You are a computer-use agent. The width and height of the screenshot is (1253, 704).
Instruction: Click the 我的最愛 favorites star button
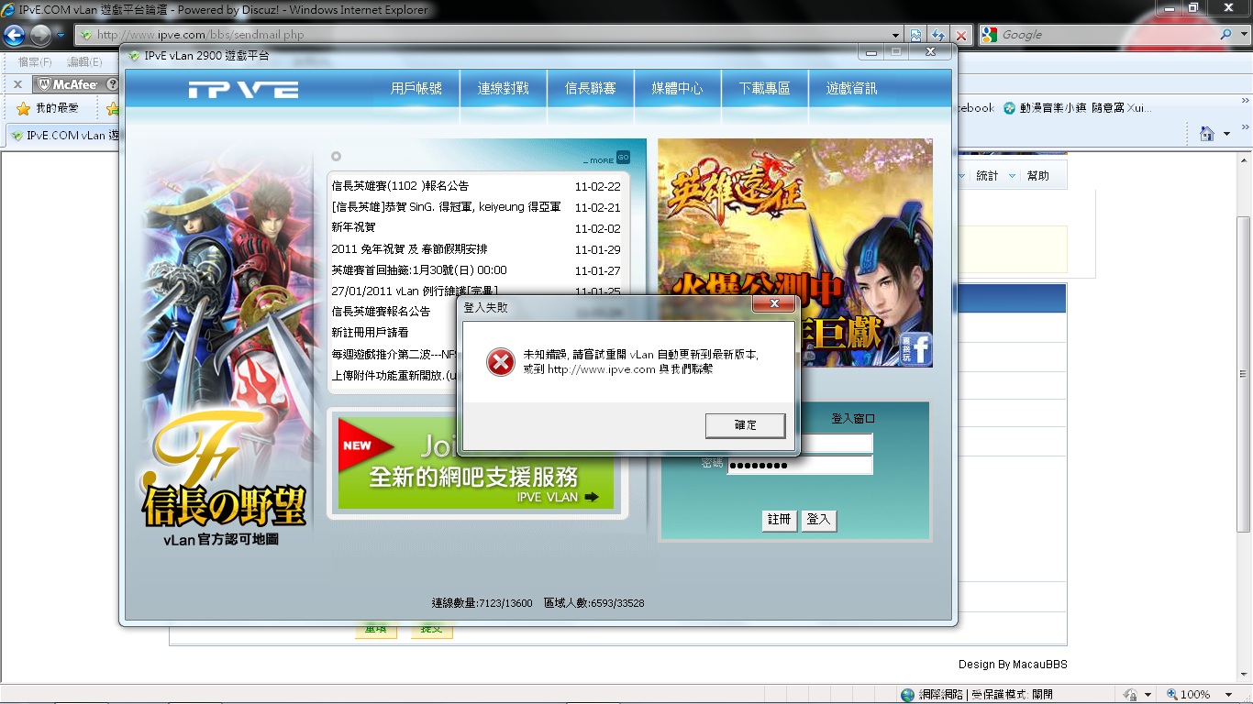point(48,108)
